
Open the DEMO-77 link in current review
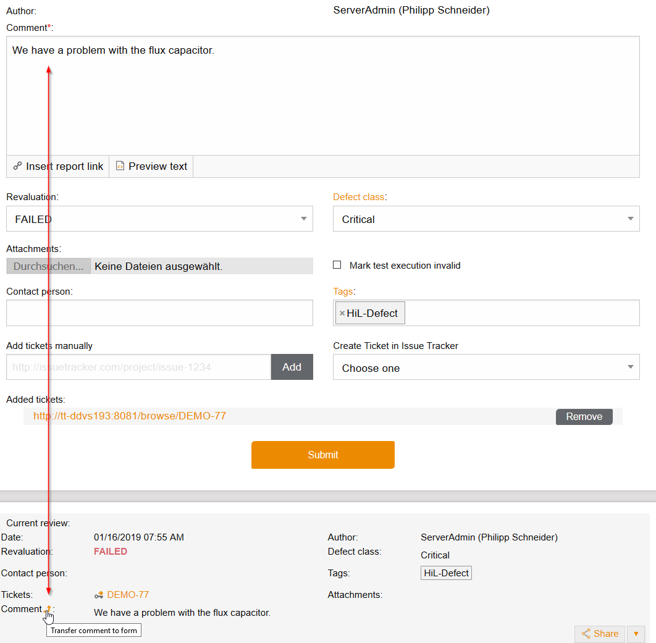(x=128, y=595)
